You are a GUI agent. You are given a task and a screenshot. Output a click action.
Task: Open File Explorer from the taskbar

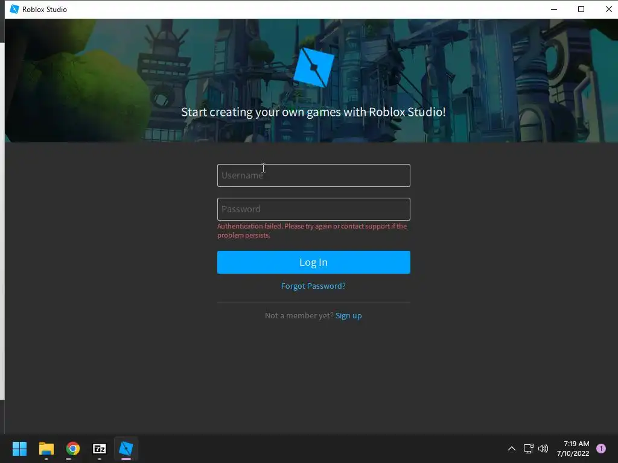pyautogui.click(x=46, y=449)
